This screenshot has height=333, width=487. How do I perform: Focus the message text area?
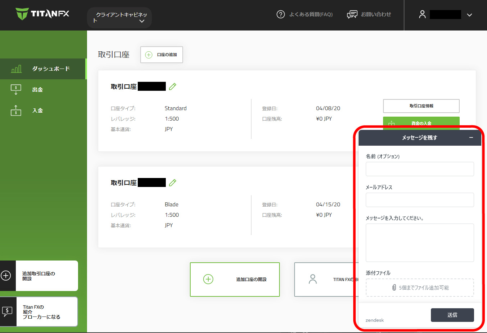(x=420, y=243)
